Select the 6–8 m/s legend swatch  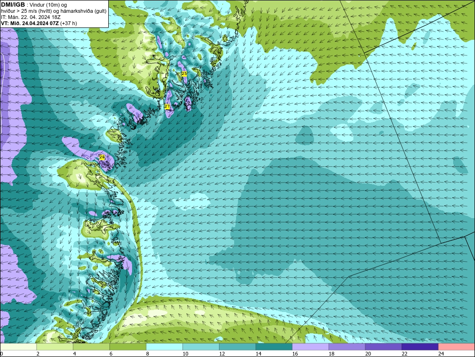(x=128, y=347)
